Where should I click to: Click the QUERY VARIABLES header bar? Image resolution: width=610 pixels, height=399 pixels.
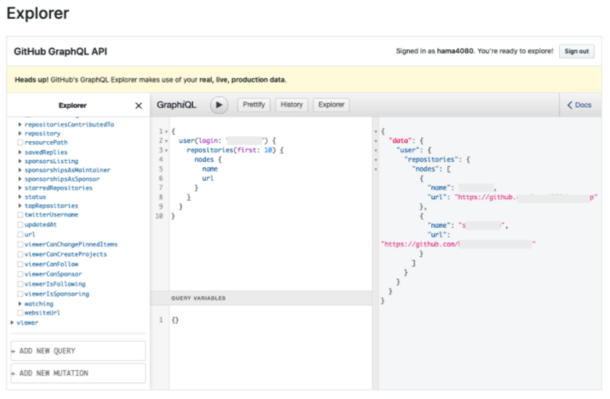pos(261,299)
